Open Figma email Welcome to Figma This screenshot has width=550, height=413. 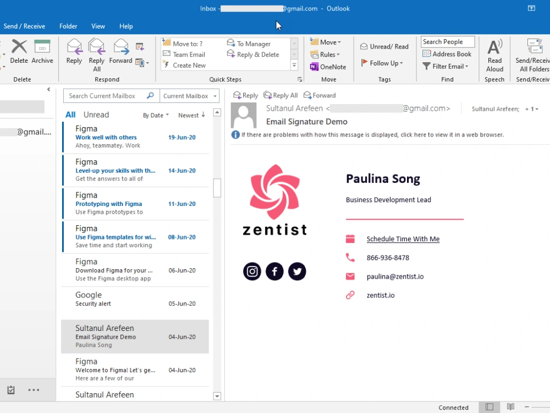pyautogui.click(x=135, y=370)
